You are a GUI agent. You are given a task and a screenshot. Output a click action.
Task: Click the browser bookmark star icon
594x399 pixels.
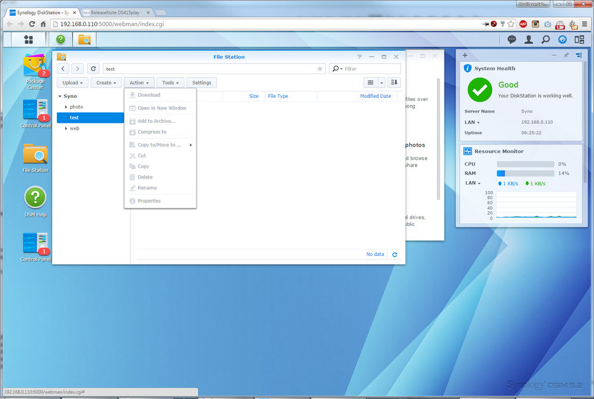pos(511,24)
